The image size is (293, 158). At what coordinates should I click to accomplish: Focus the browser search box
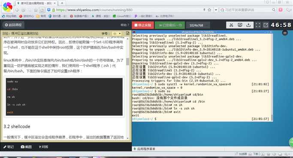[x=248, y=10]
